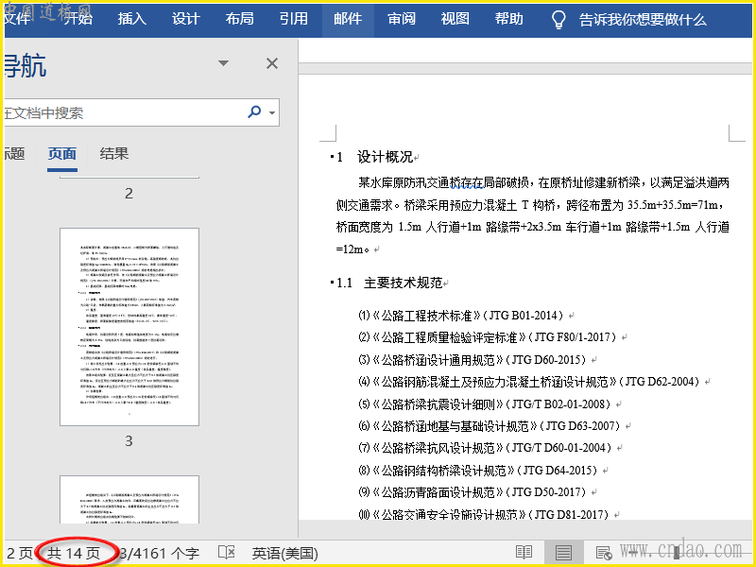Image resolution: width=756 pixels, height=567 pixels.
Task: Open the 审阅 ribbon tab
Action: tap(401, 19)
